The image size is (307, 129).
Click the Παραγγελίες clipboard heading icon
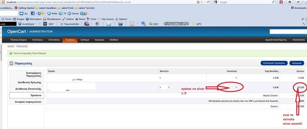(x=11, y=63)
